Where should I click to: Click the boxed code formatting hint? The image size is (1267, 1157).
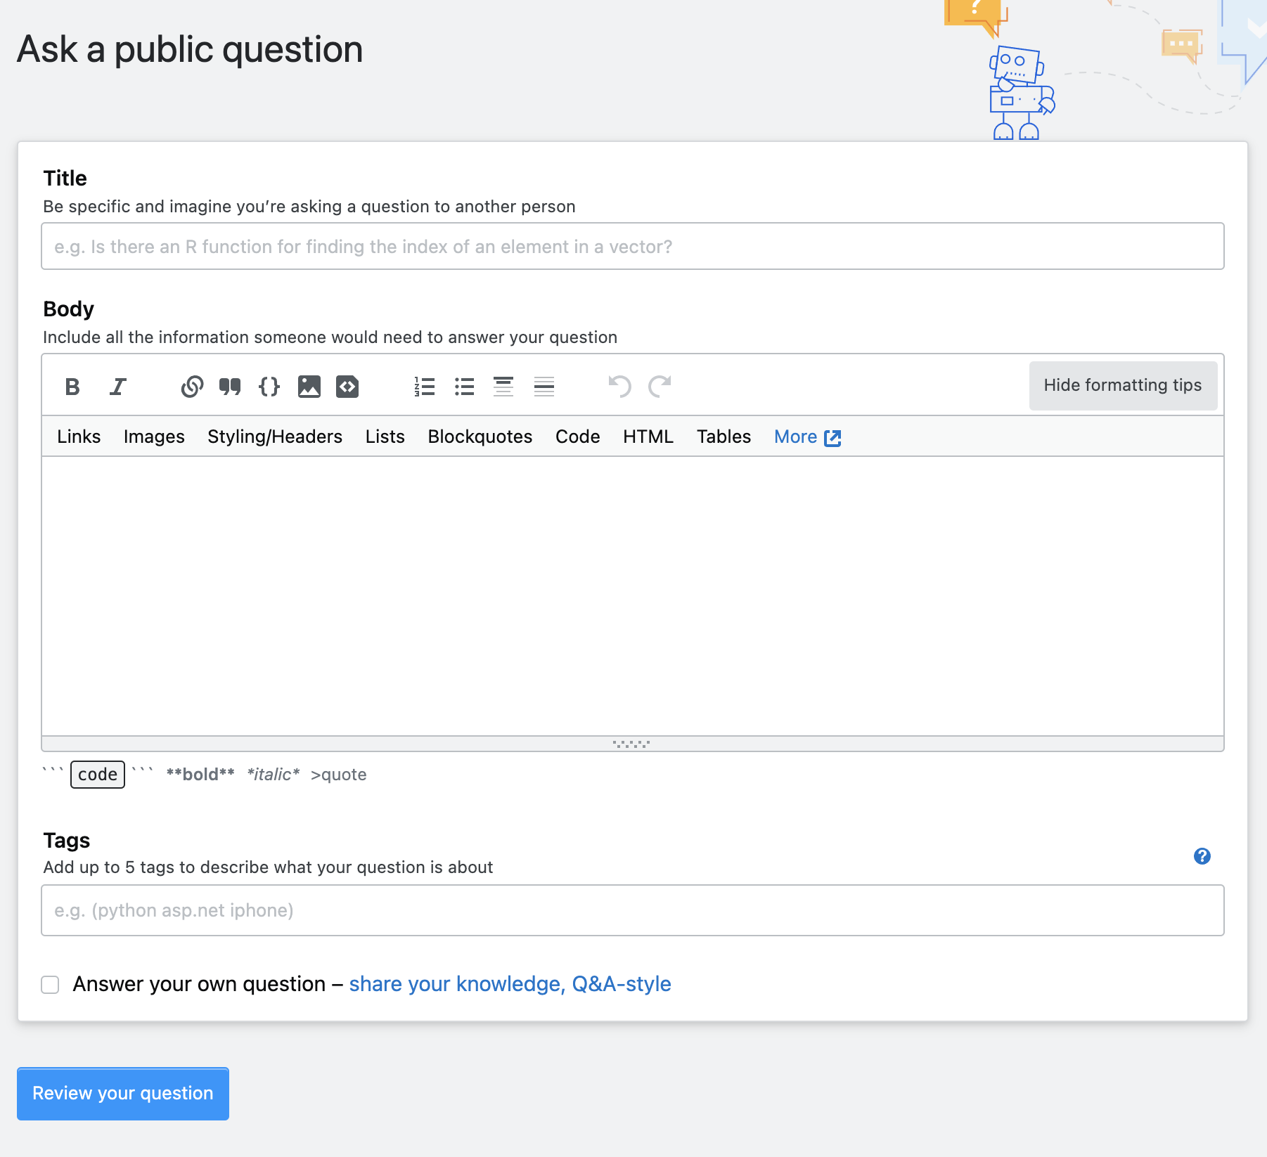click(98, 775)
